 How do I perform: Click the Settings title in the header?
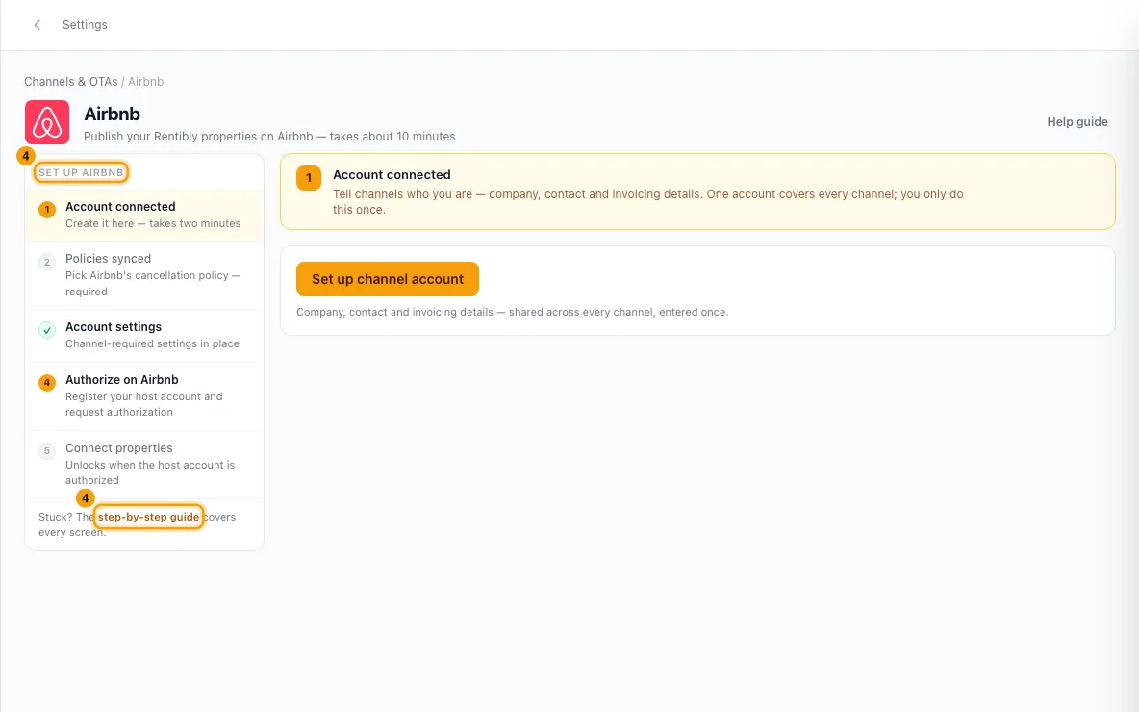pyautogui.click(x=85, y=25)
